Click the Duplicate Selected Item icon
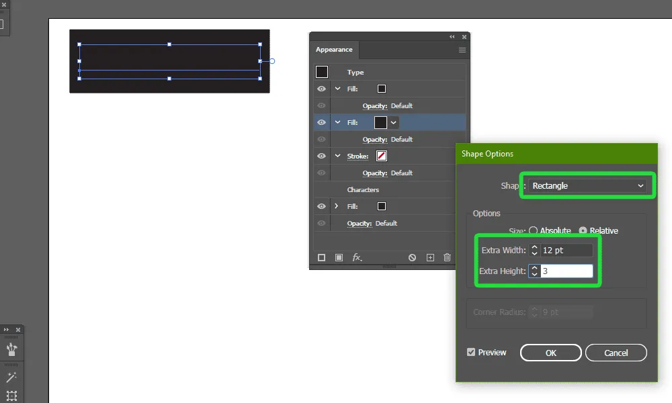Image resolution: width=672 pixels, height=403 pixels. [430, 257]
